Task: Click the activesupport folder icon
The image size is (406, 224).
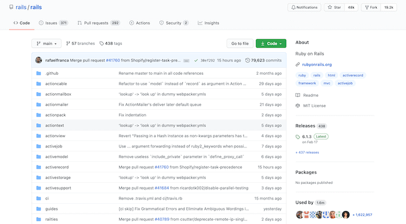Action: coord(39,188)
